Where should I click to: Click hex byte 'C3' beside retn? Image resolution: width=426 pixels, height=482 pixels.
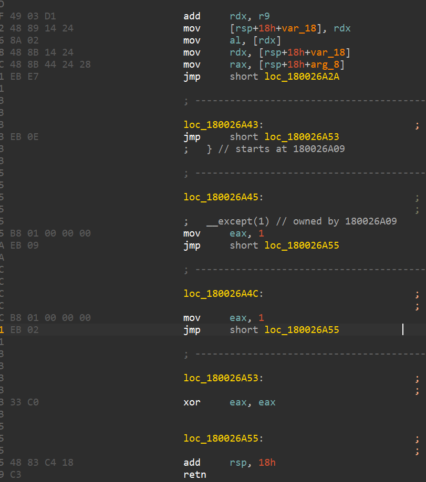[x=16, y=475]
